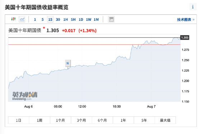Image resolution: width=199 pixels, height=134 pixels.
Task: Select the 1D interval
Action: click(x=81, y=19)
